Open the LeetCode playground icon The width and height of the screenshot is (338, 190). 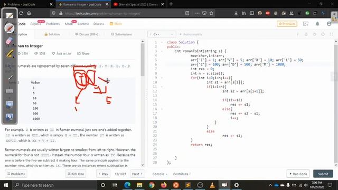click(x=306, y=24)
